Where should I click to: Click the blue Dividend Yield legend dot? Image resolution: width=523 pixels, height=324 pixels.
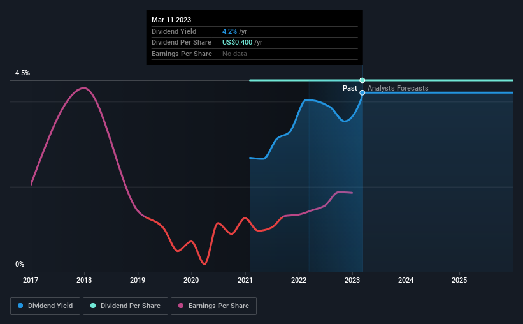point(20,306)
